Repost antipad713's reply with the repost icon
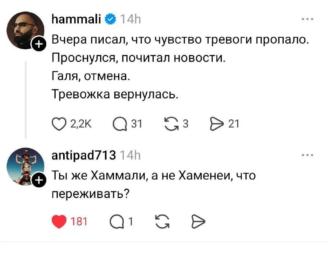This screenshot has width=328, height=253. tap(162, 222)
